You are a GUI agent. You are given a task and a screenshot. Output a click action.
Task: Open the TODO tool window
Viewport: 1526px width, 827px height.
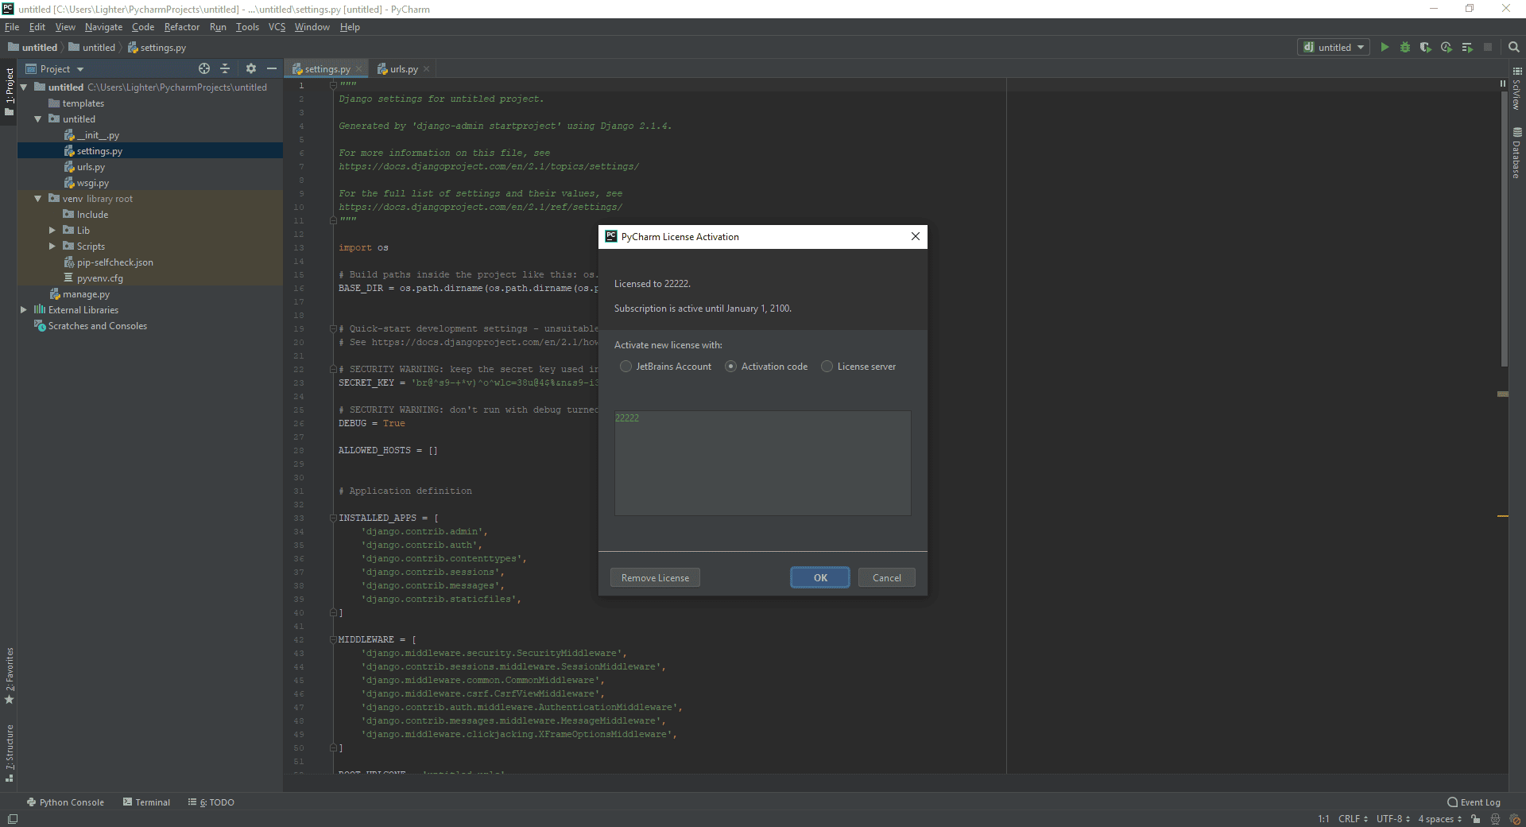pos(211,802)
